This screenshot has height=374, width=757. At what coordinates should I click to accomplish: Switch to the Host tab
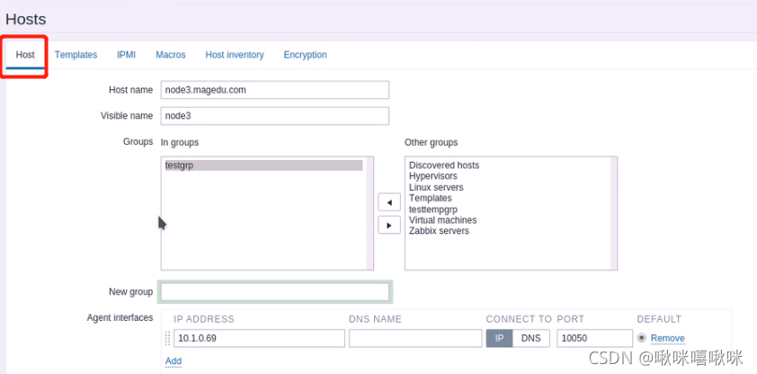click(x=25, y=55)
